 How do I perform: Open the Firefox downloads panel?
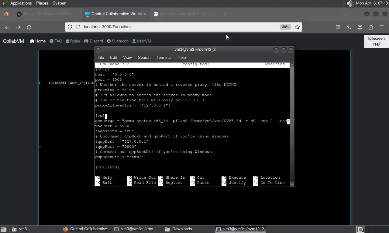[x=349, y=27]
